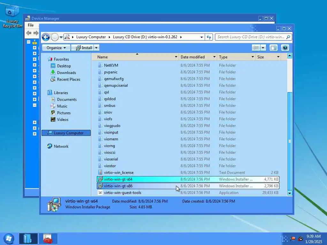Viewport: 327px width, 245px height.
Task: Open the Music library
Action: tap(62, 106)
